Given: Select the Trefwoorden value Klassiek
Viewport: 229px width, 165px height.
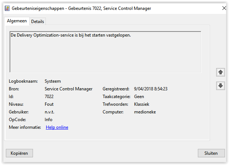Looking at the screenshot, I should (x=142, y=104).
